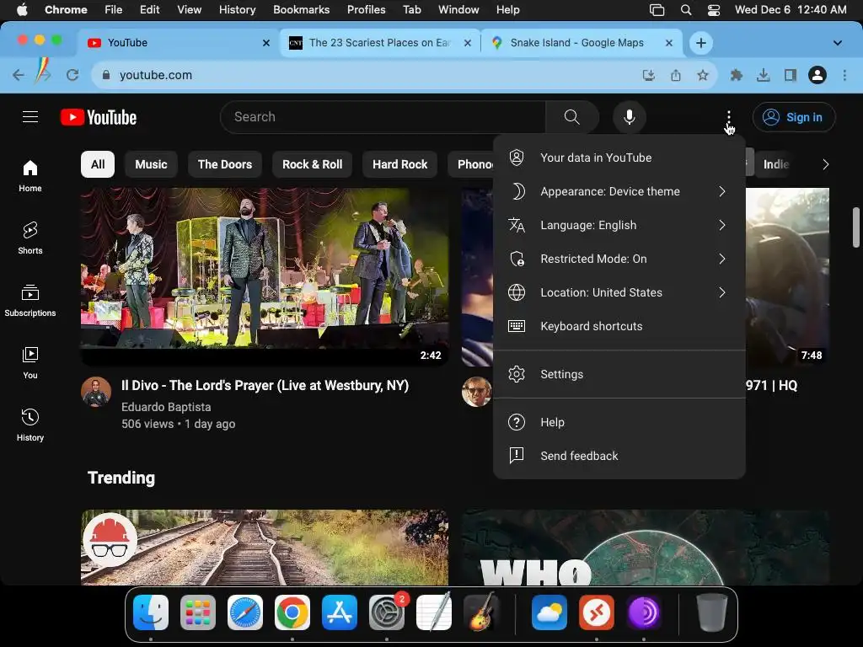The height and width of the screenshot is (647, 863).
Task: Close the three-dot settings menu button
Action: [x=729, y=116]
